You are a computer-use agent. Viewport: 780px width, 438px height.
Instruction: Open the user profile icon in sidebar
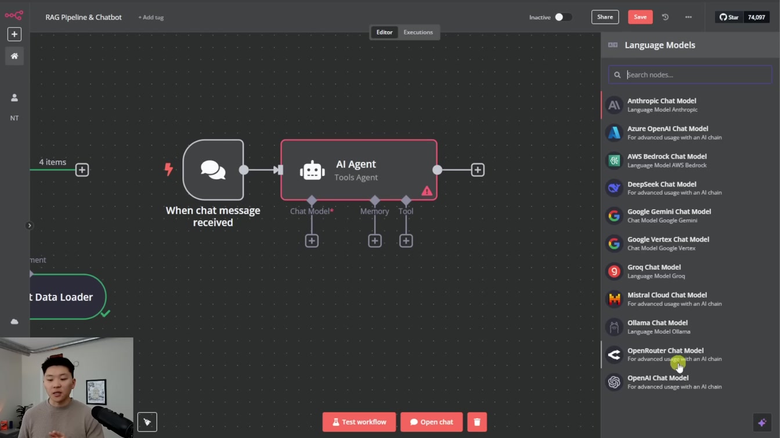[x=15, y=98]
